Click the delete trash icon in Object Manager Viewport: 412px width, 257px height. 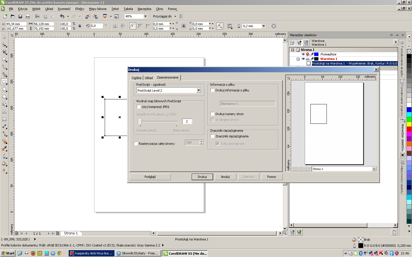(394, 232)
